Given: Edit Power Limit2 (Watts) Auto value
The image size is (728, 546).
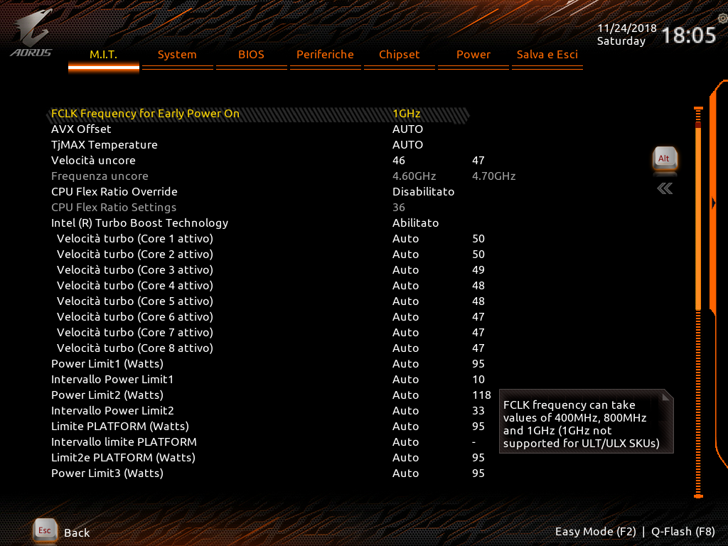Looking at the screenshot, I should (x=406, y=395).
